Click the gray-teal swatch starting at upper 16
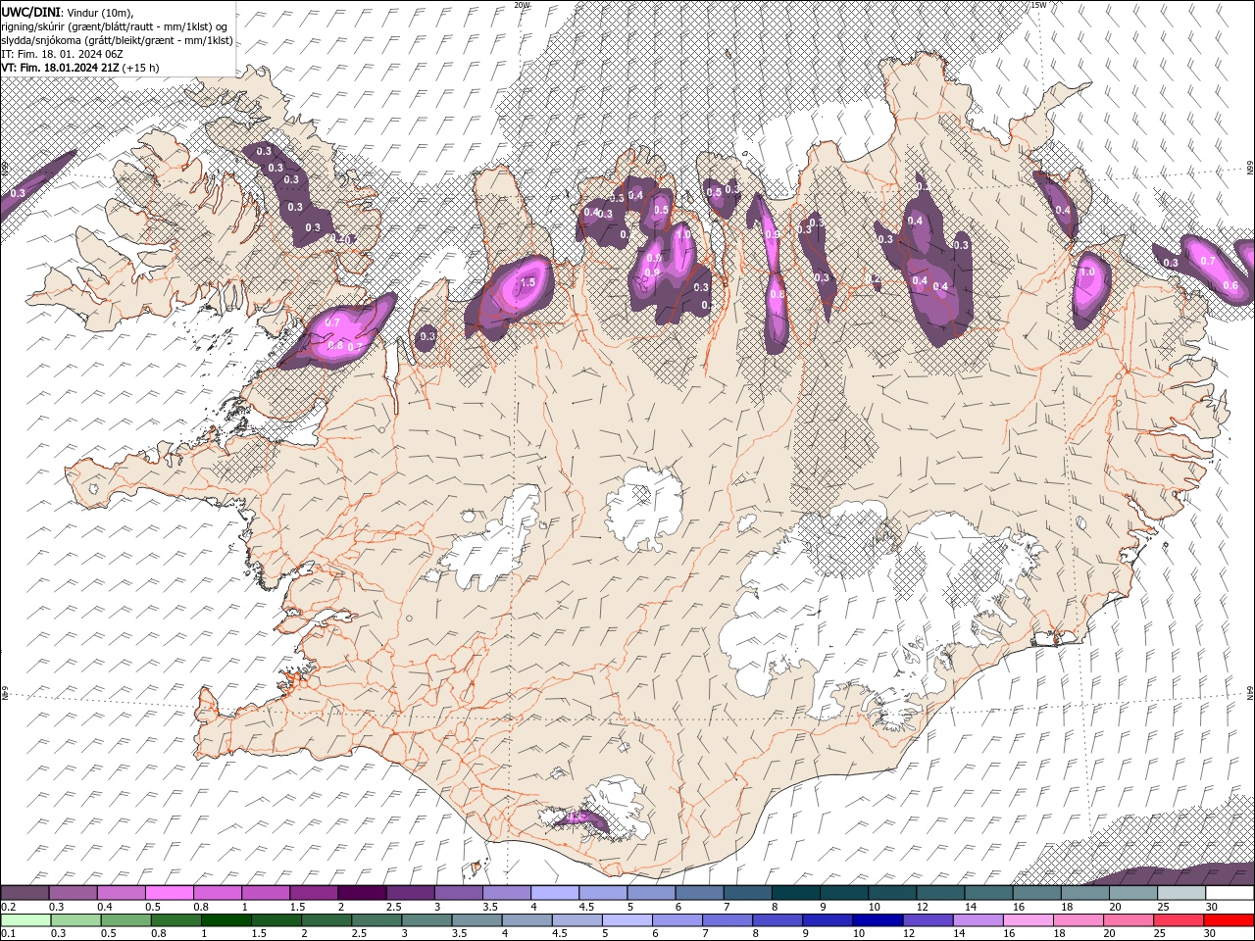The height and width of the screenshot is (941, 1255). coord(1037,893)
